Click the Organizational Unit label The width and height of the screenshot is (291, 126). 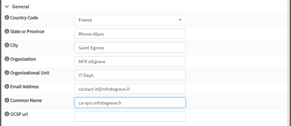tap(30, 73)
